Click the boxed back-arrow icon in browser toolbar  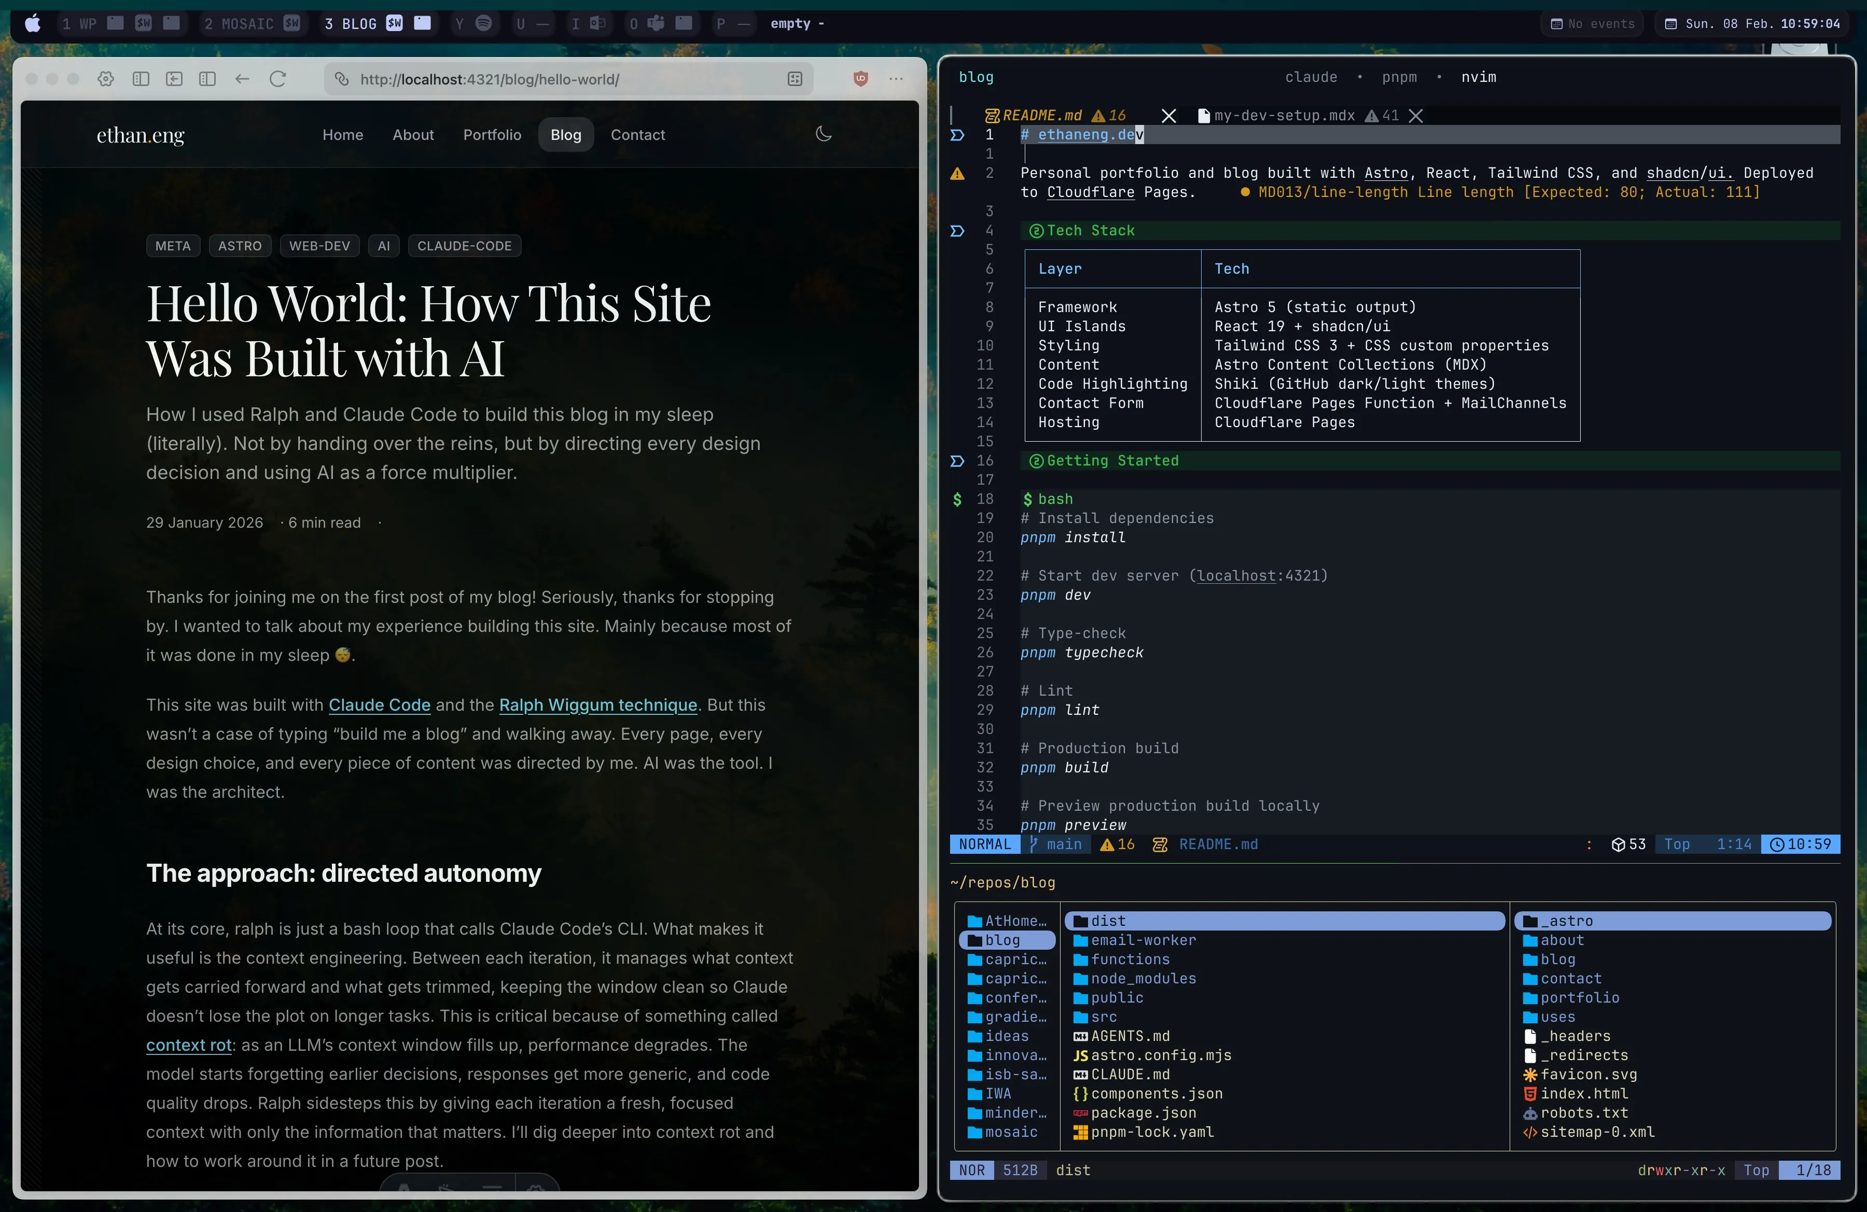pos(174,79)
